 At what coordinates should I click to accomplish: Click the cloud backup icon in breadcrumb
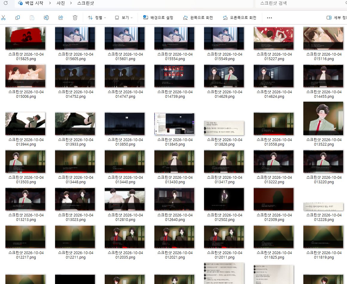(x=20, y=3)
